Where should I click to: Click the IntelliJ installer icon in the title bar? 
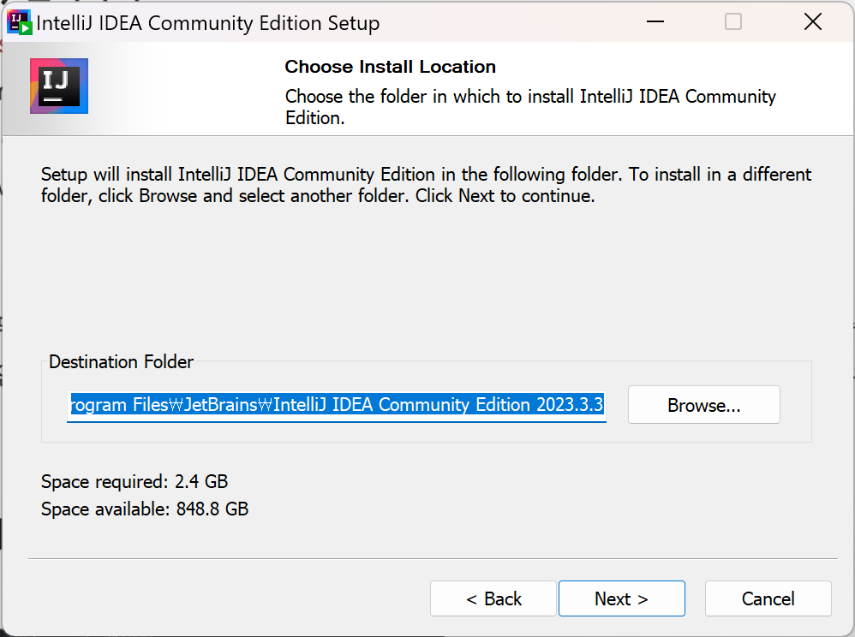click(x=19, y=22)
